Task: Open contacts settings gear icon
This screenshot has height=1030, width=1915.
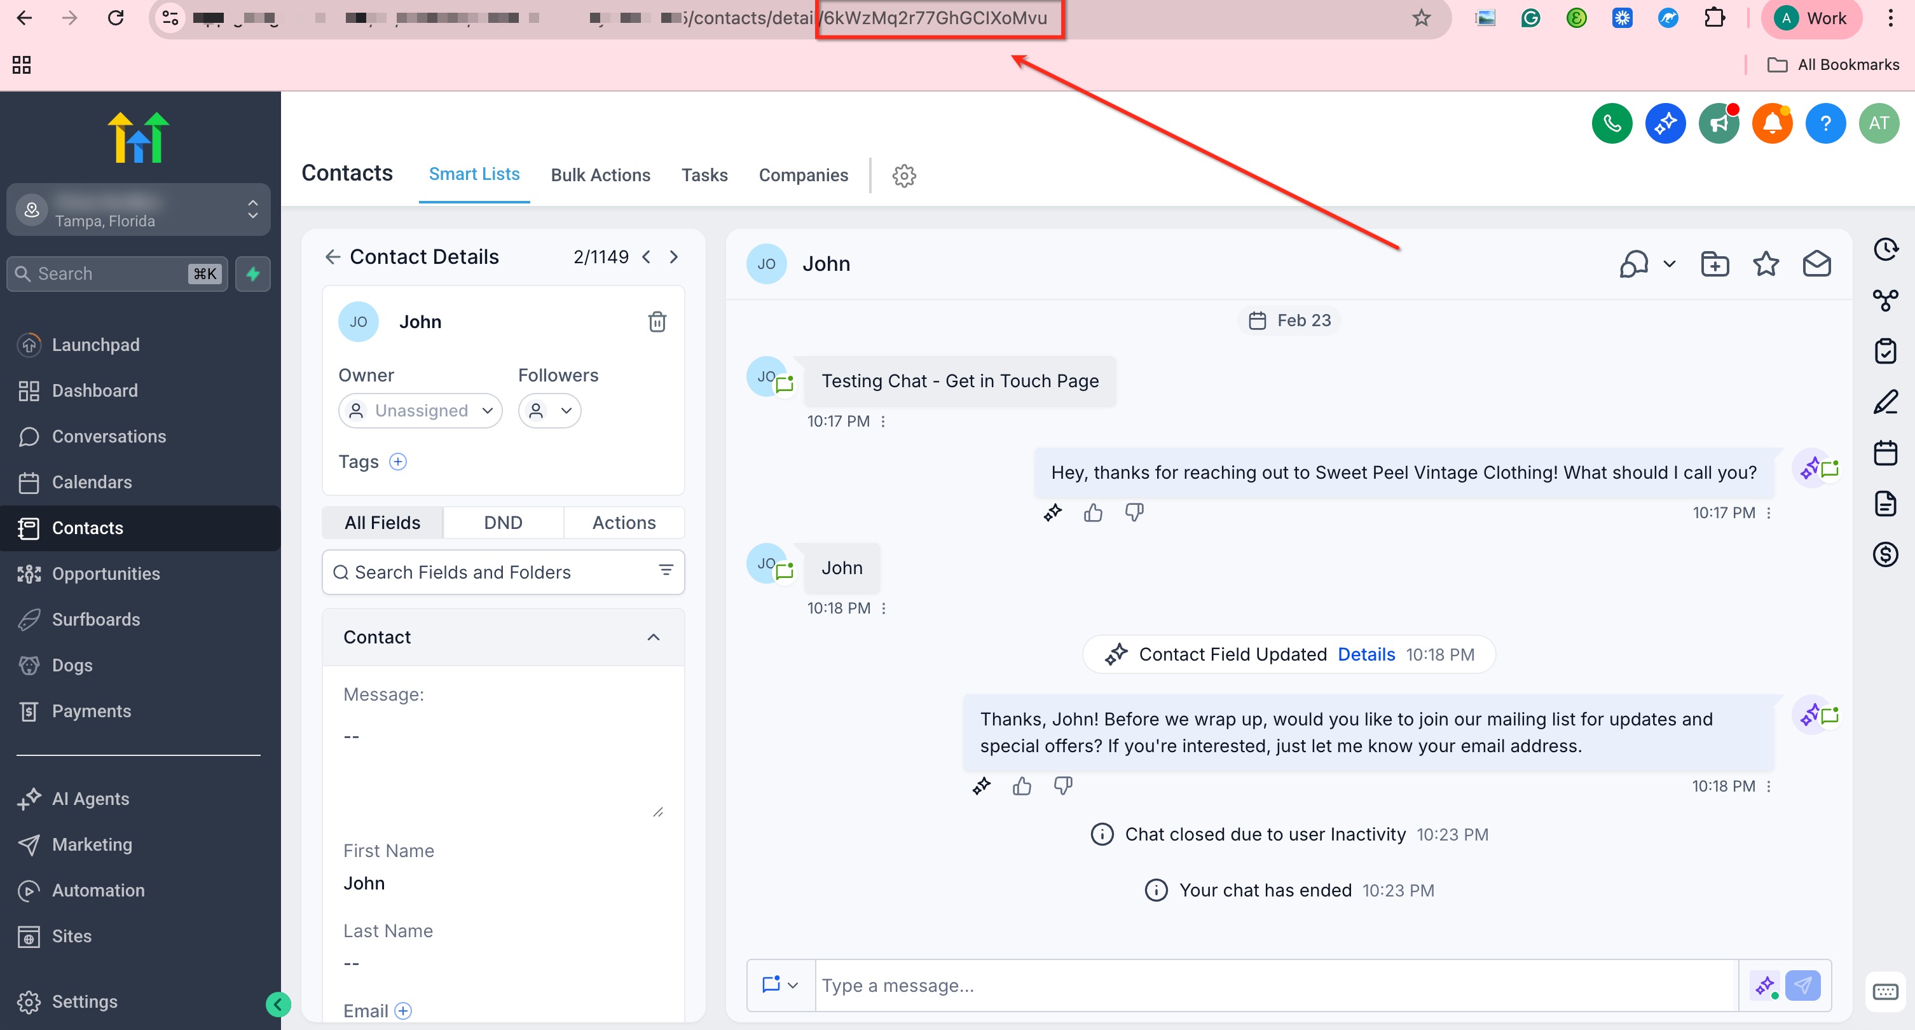Action: (x=903, y=175)
